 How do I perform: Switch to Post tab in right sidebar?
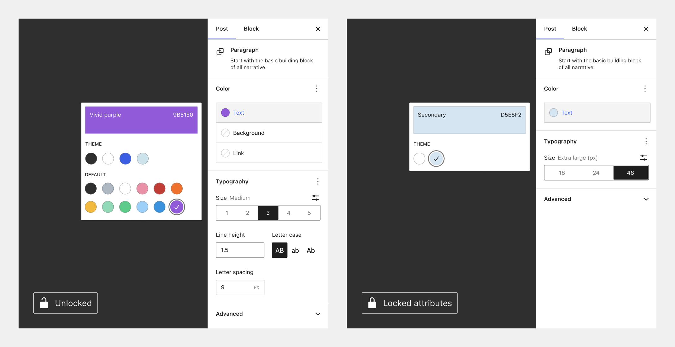click(x=550, y=29)
